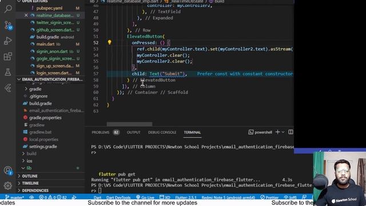Open the Run and Debug view
This screenshot has width=366, height=206.
[x=8, y=41]
